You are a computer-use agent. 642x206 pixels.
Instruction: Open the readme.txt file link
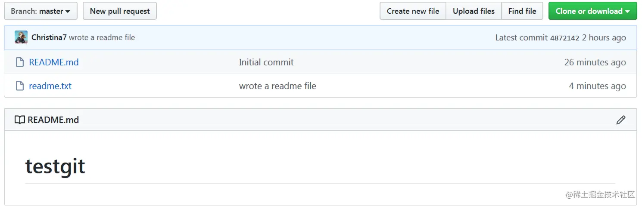(x=50, y=86)
